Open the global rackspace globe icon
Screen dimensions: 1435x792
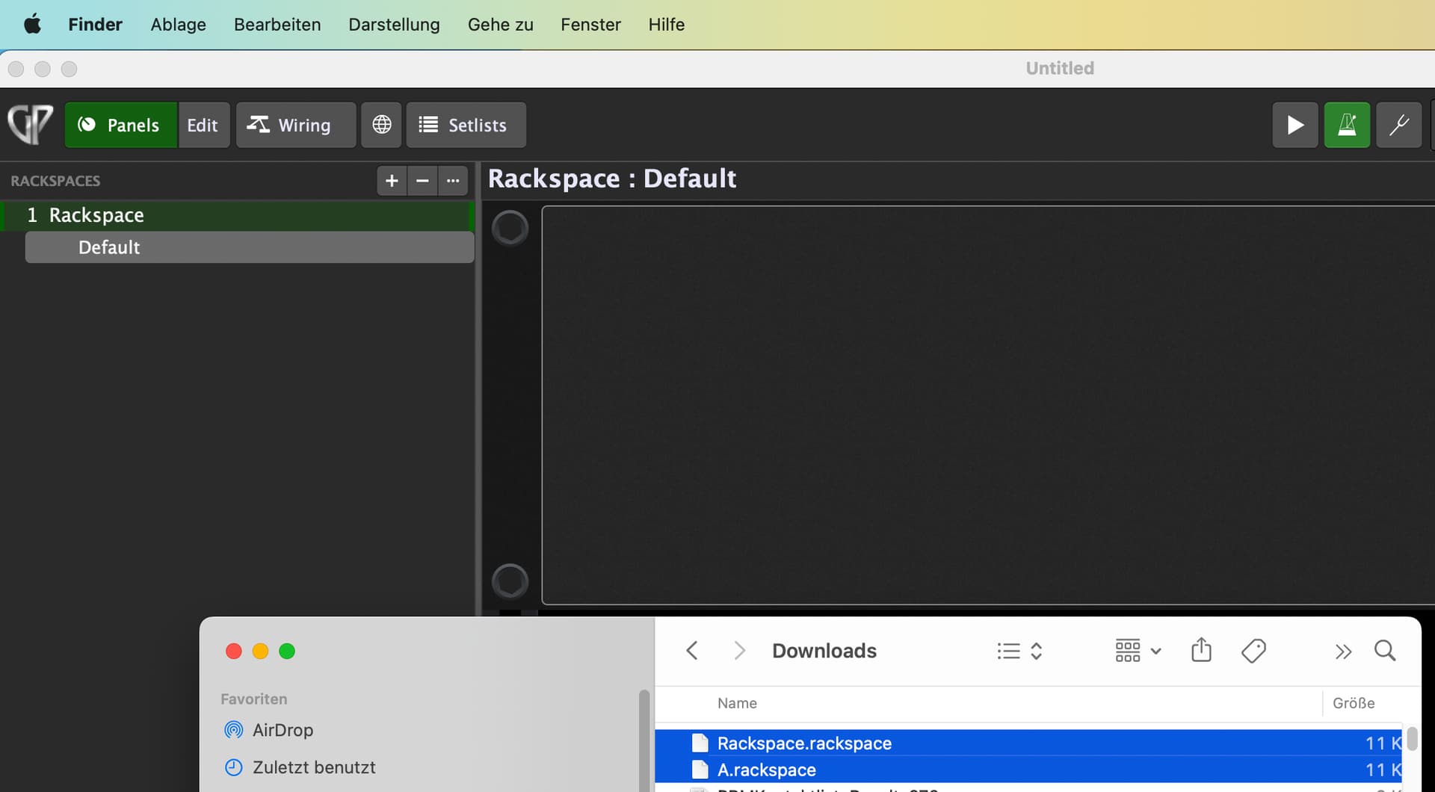(x=381, y=125)
